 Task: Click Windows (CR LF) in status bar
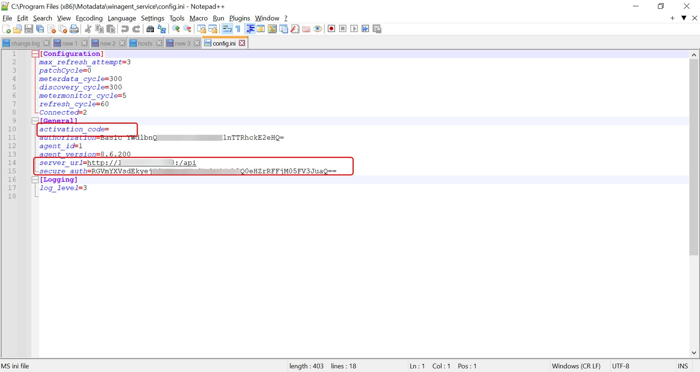(576, 366)
